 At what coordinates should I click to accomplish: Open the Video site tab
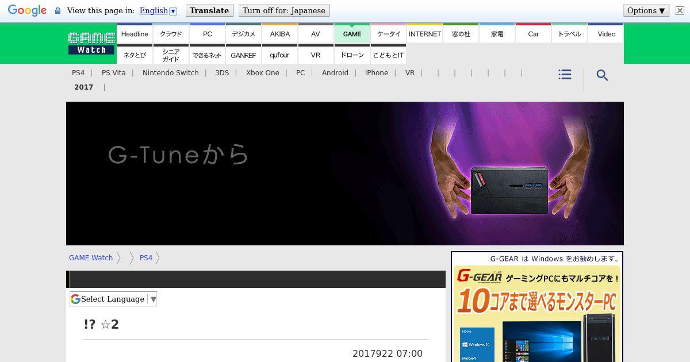(606, 34)
